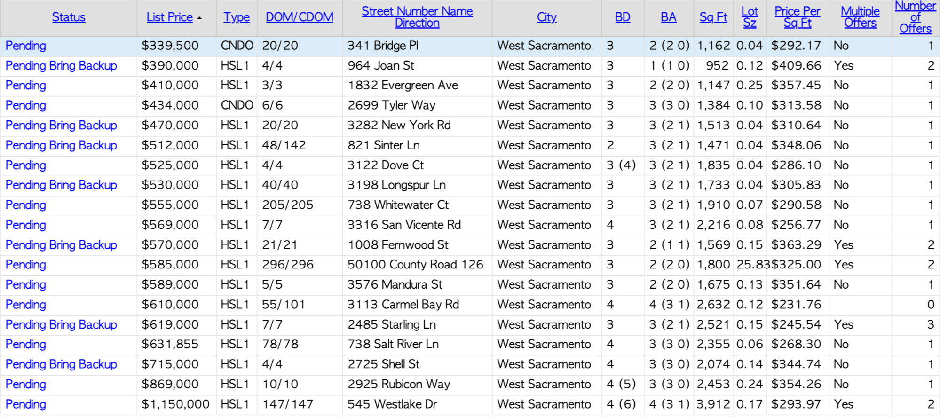Select address 2699 Tyler Way
The width and height of the screenshot is (940, 417).
(392, 105)
